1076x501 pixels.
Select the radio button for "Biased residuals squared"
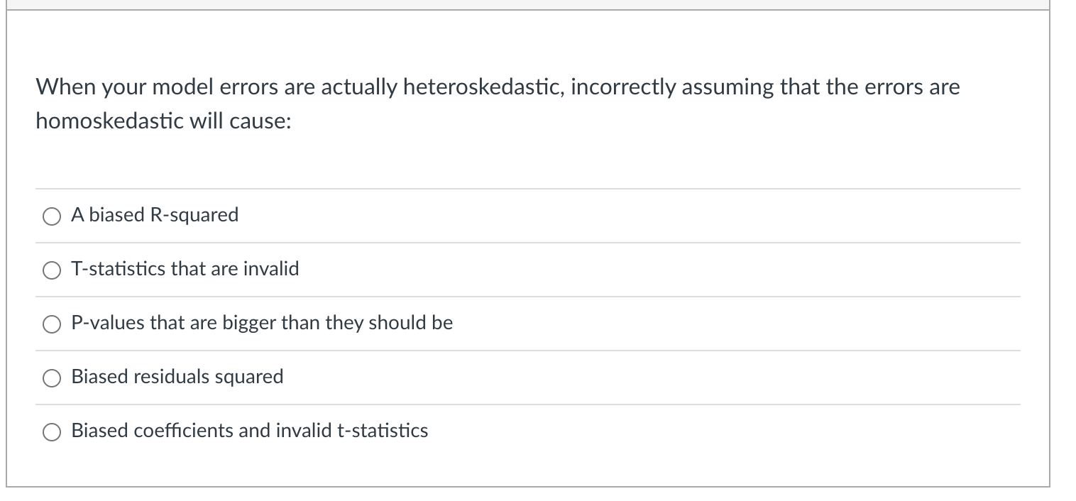pos(50,378)
